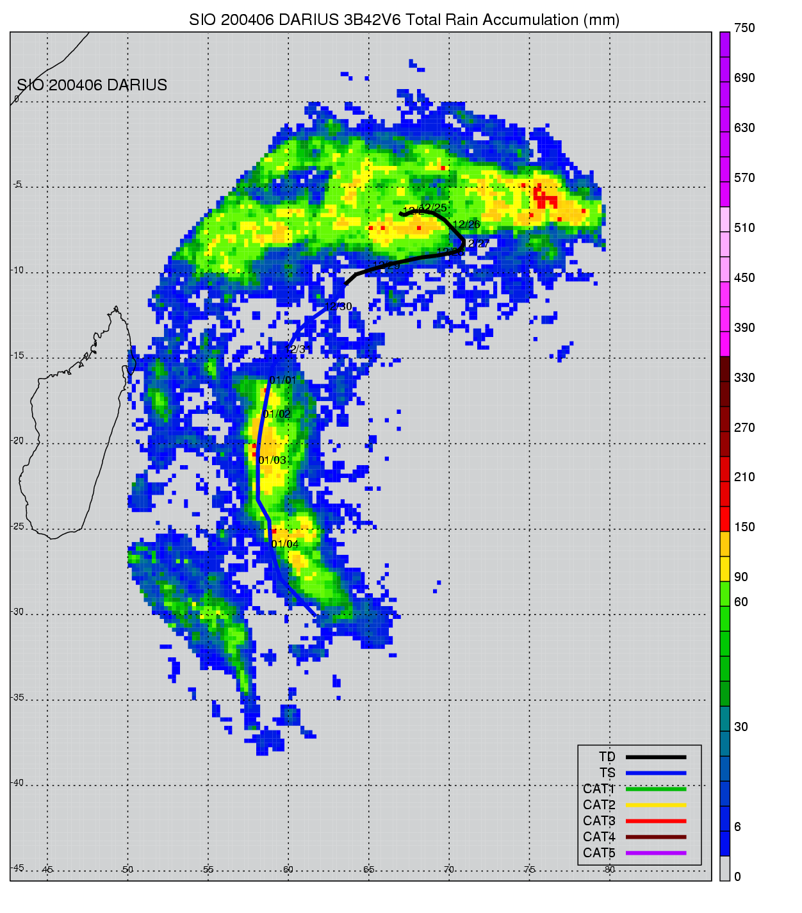
Task: Click the 80 longitude axis label
Action: (x=609, y=869)
